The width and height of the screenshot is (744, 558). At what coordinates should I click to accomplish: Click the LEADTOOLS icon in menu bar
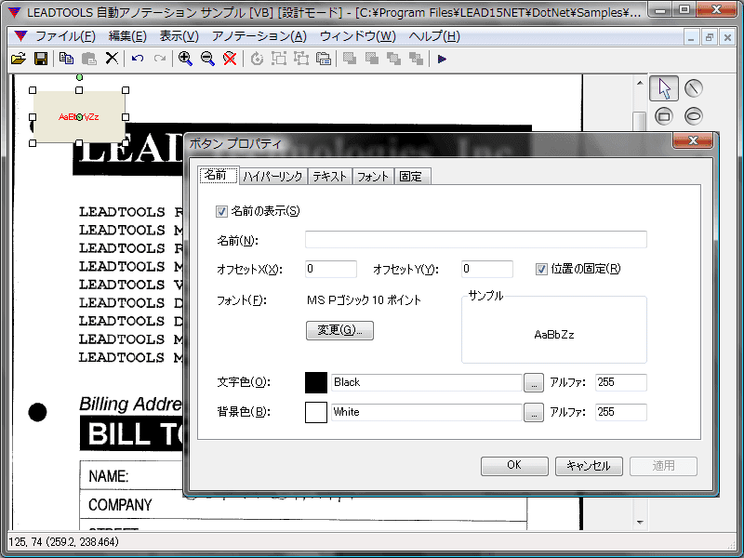point(20,35)
